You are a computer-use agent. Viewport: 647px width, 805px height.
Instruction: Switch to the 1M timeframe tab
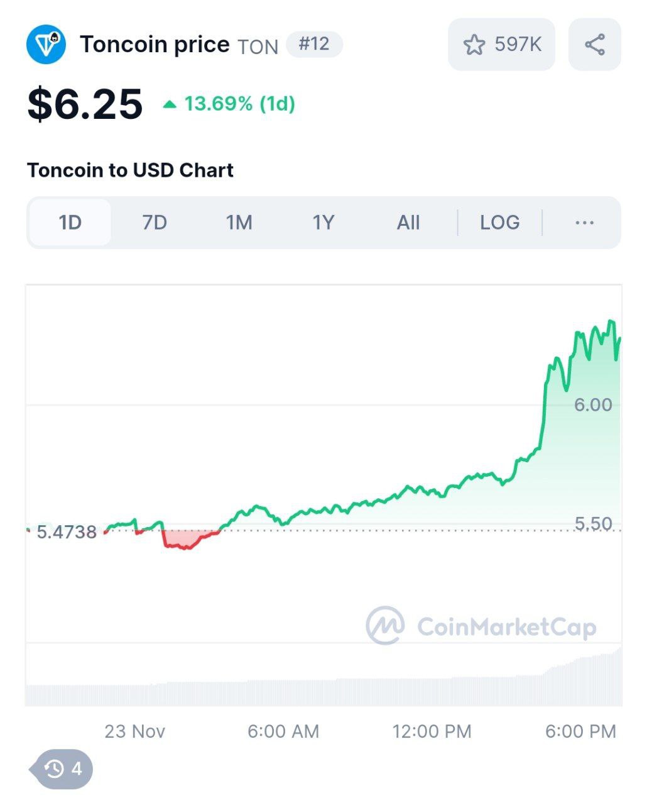(239, 223)
